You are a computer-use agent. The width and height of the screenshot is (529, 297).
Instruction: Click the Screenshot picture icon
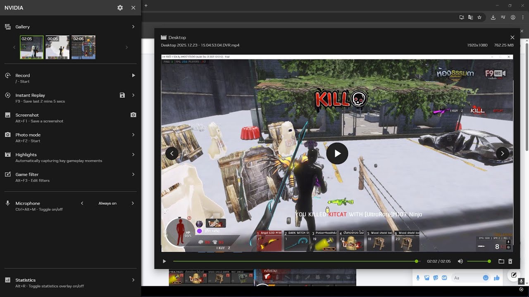(7, 115)
